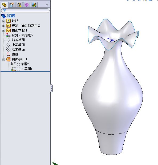This screenshot has width=158, height=165.
Task: Show more manager tabs via chevron
Action: click(47, 5)
